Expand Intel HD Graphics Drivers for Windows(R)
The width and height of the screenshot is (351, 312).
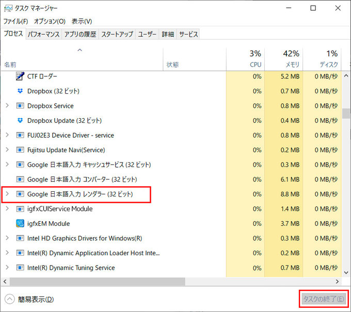click(7, 238)
